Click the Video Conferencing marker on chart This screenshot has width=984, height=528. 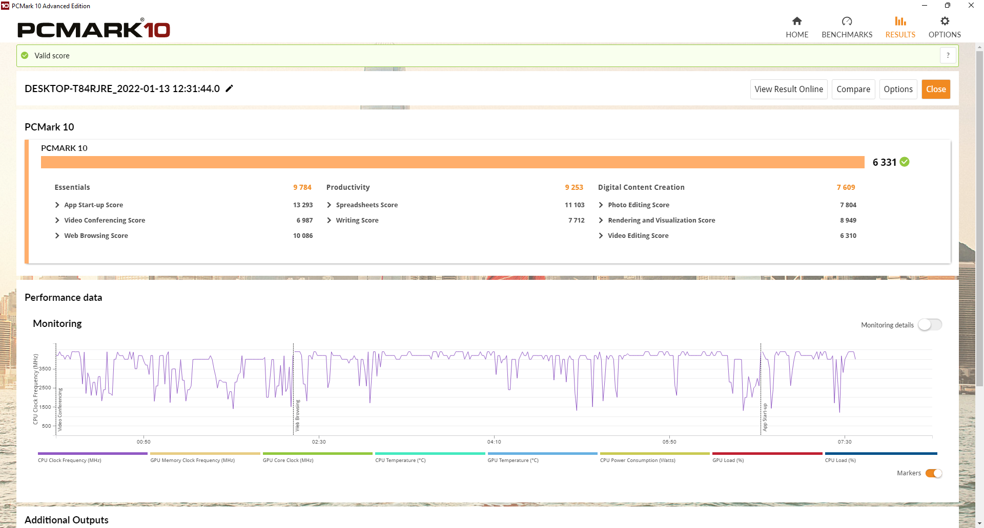pos(60,409)
